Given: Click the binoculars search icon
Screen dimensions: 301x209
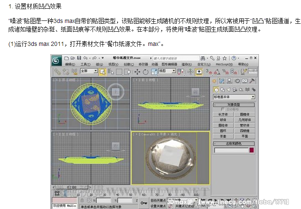Looking at the screenshot, I should click(x=203, y=58).
